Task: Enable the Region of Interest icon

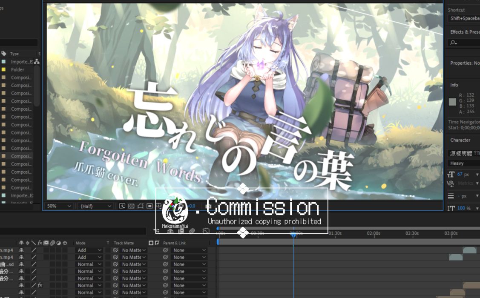Action: 149,206
